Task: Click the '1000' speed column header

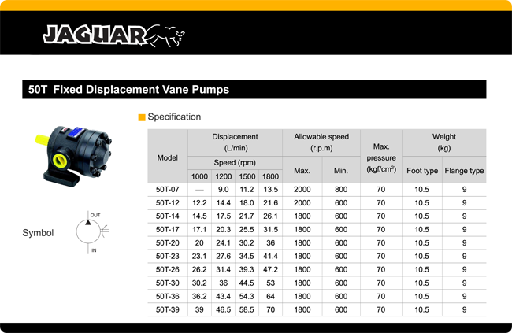Action: click(x=199, y=176)
